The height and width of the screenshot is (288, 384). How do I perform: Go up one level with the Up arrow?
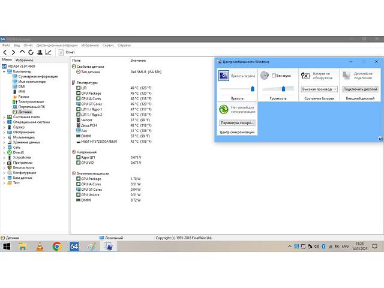pyautogui.click(x=22, y=52)
